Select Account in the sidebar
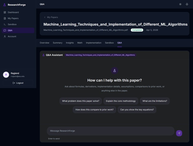 coord(18,36)
